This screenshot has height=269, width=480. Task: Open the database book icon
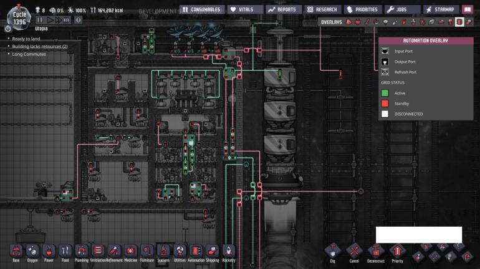[x=467, y=10]
